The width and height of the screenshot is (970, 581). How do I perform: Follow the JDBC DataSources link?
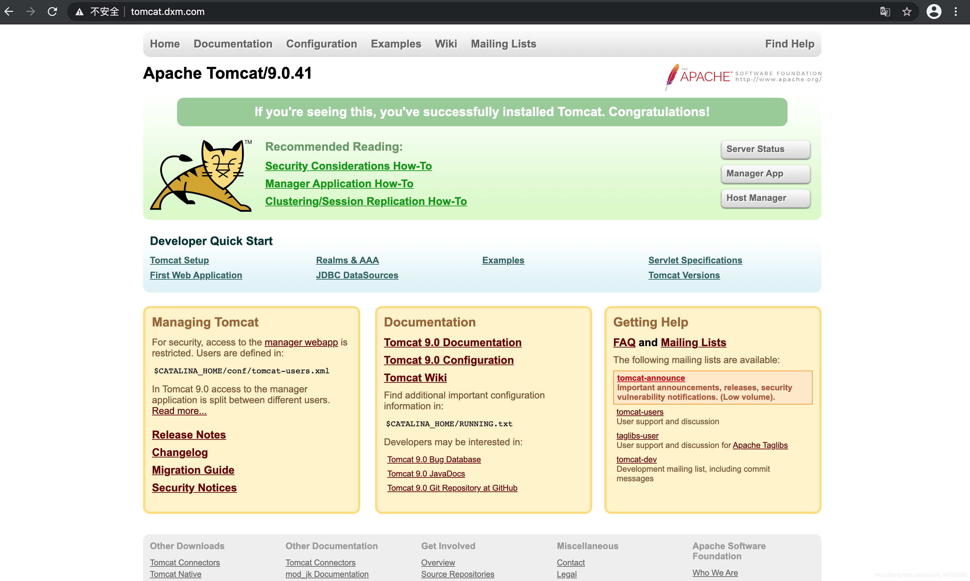pos(357,275)
